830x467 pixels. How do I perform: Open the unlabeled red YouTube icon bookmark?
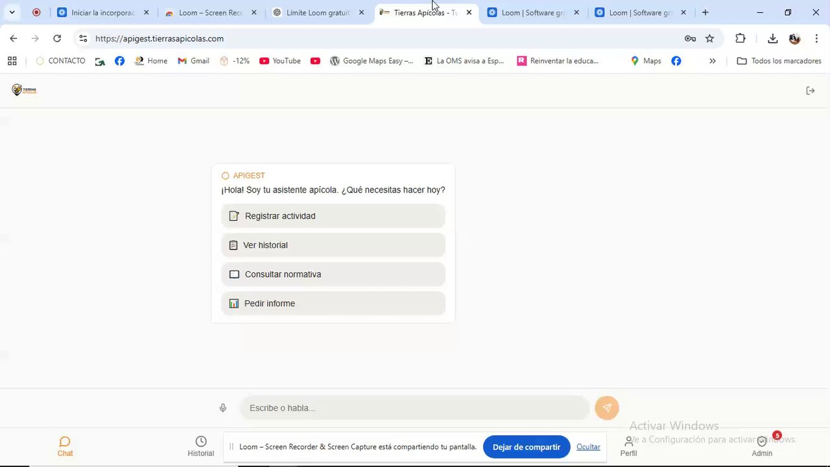(x=315, y=61)
